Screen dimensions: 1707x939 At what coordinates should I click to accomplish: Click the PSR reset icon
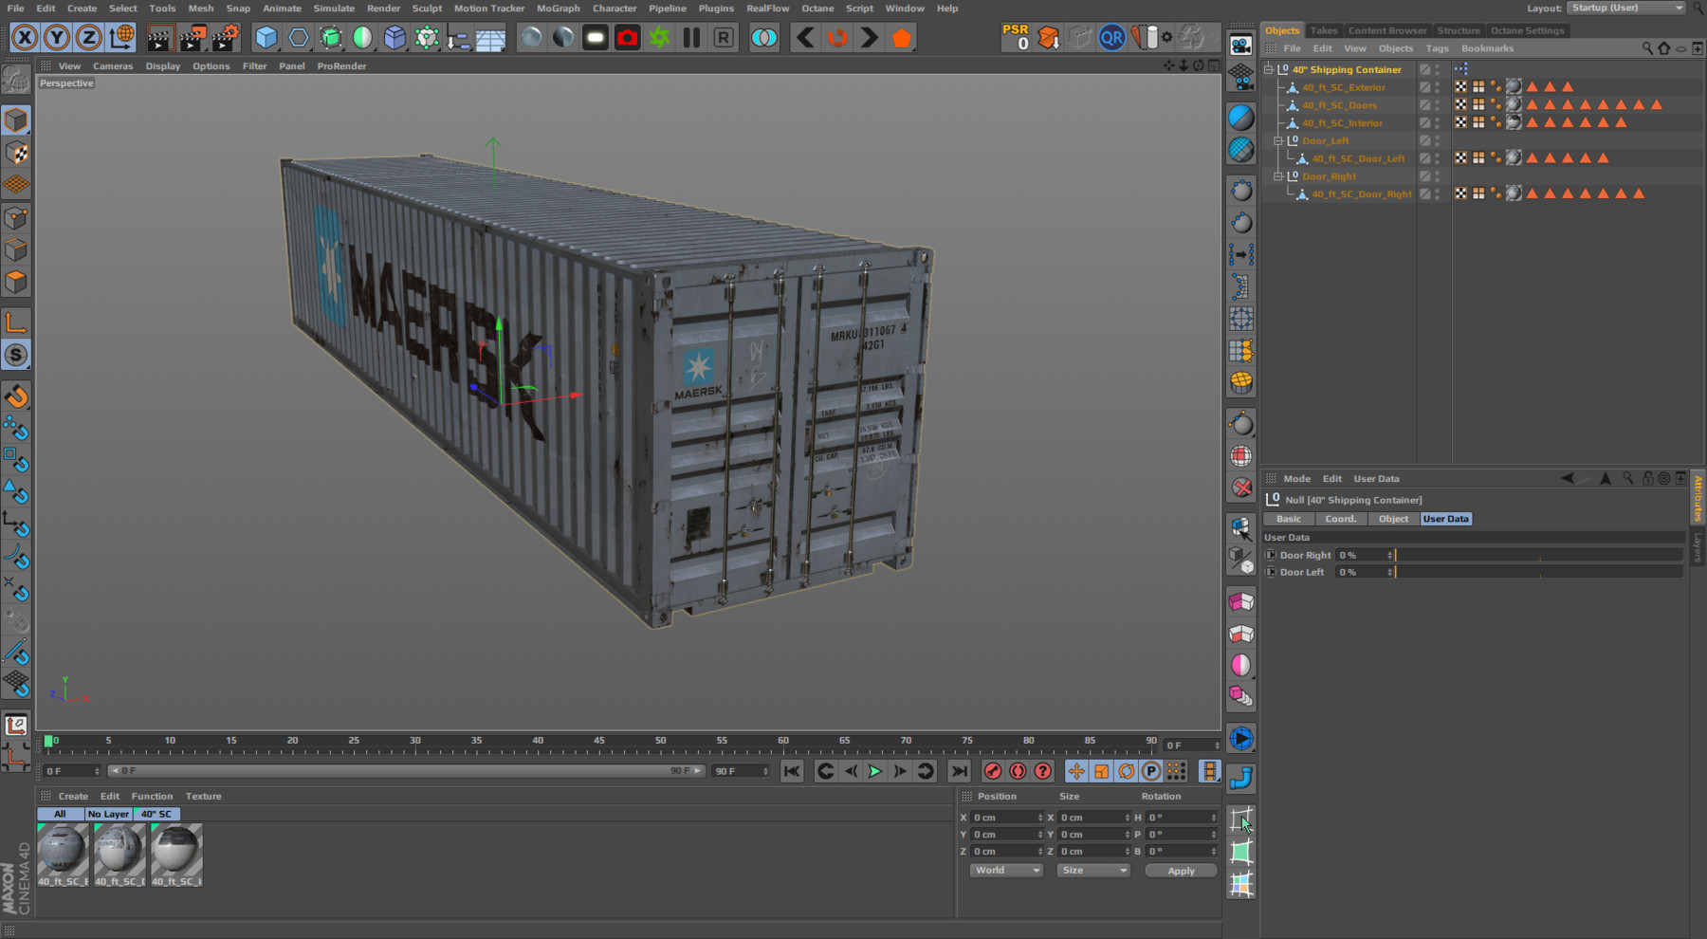click(x=1016, y=37)
